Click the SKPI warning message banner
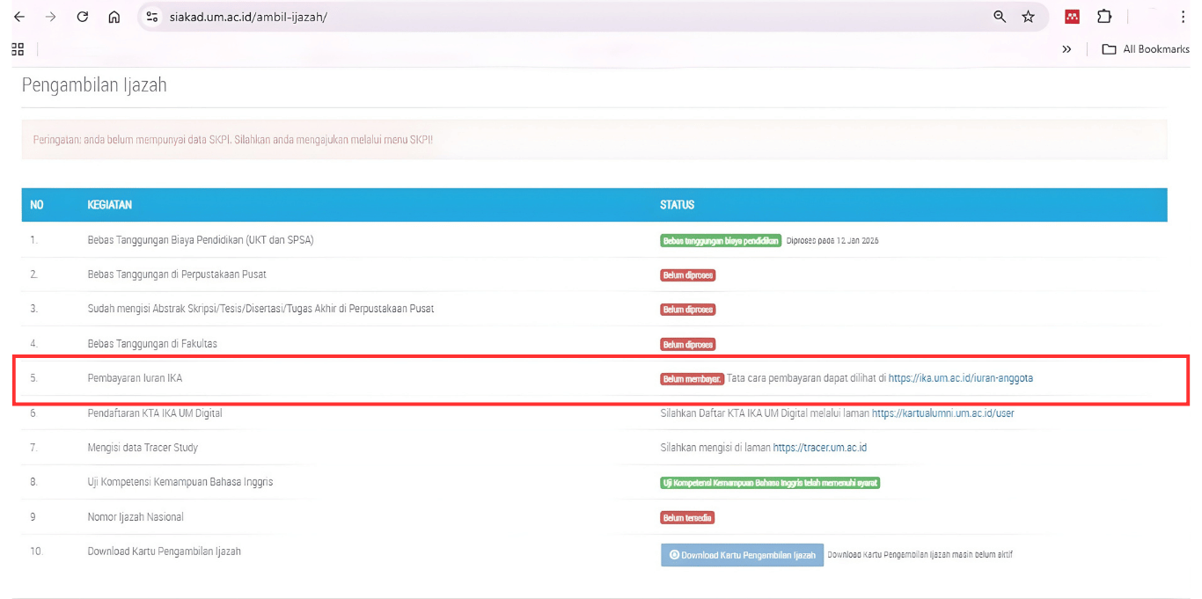The image size is (1202, 599). (594, 140)
